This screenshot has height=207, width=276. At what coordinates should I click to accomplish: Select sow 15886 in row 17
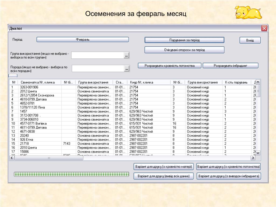[24, 152]
